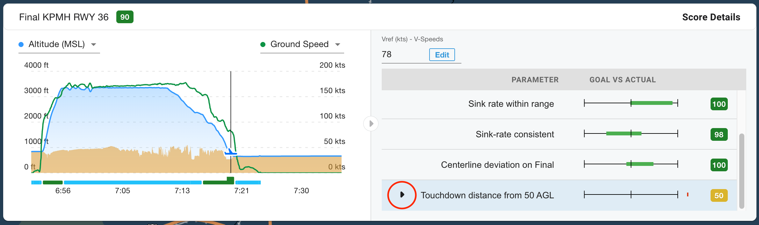Click the 100 score for Sink rate within range
The width and height of the screenshot is (759, 225).
click(x=719, y=104)
